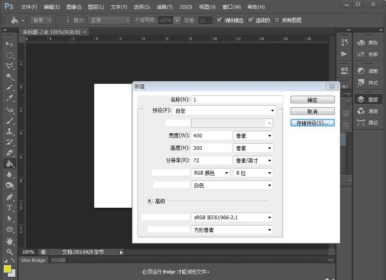Open the RGB 颜色 color mode dropdown

[x=211, y=173]
